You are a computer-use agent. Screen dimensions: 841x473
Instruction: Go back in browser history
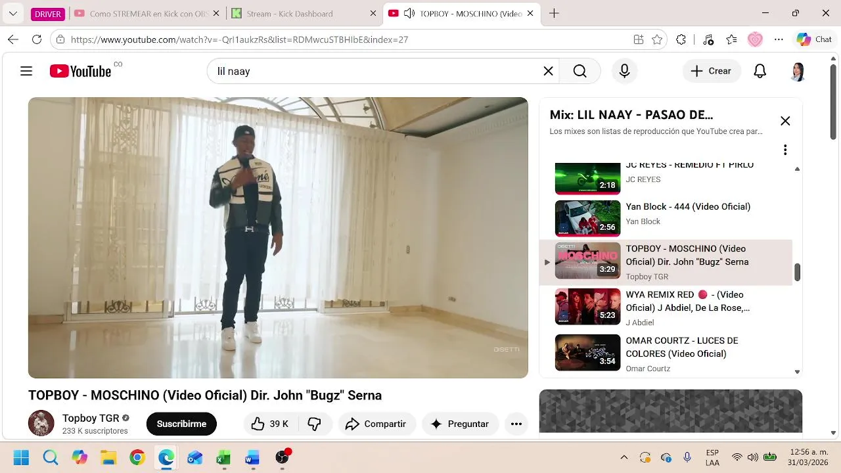point(13,39)
